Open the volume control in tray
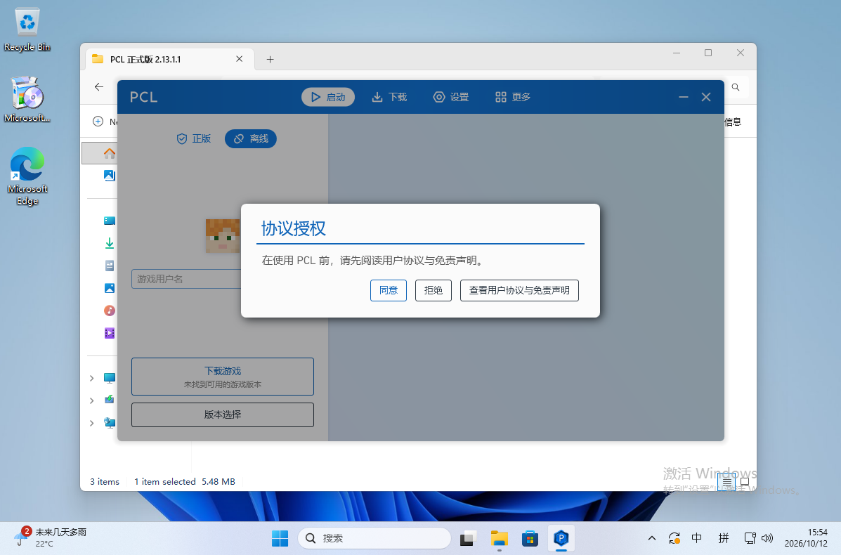This screenshot has width=841, height=555. [x=767, y=538]
